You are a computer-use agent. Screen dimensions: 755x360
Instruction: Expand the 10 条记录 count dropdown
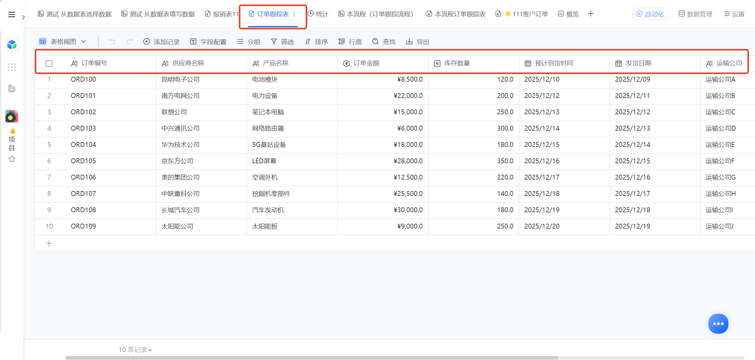[x=135, y=350]
